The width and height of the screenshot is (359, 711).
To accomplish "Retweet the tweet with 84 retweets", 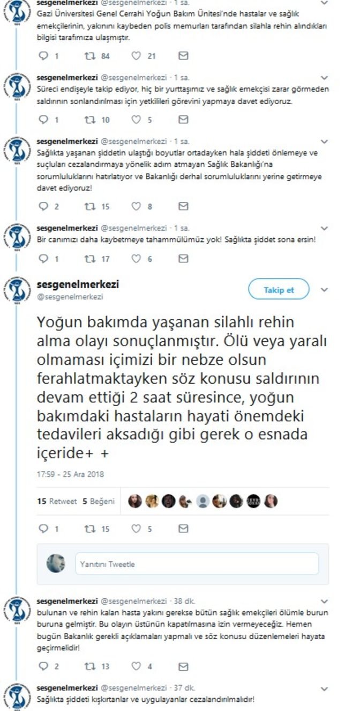I will pos(89,56).
